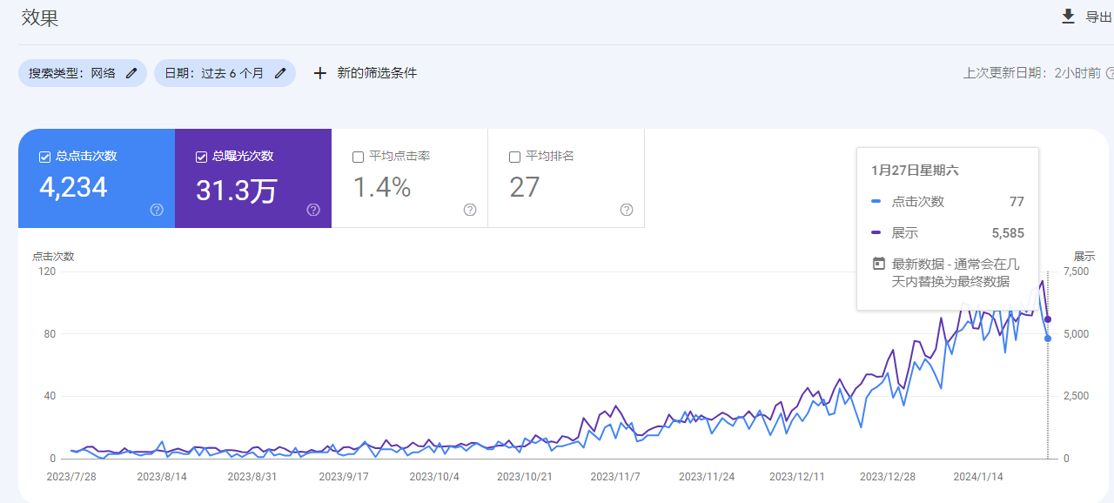Click plus icon for new filter

319,73
